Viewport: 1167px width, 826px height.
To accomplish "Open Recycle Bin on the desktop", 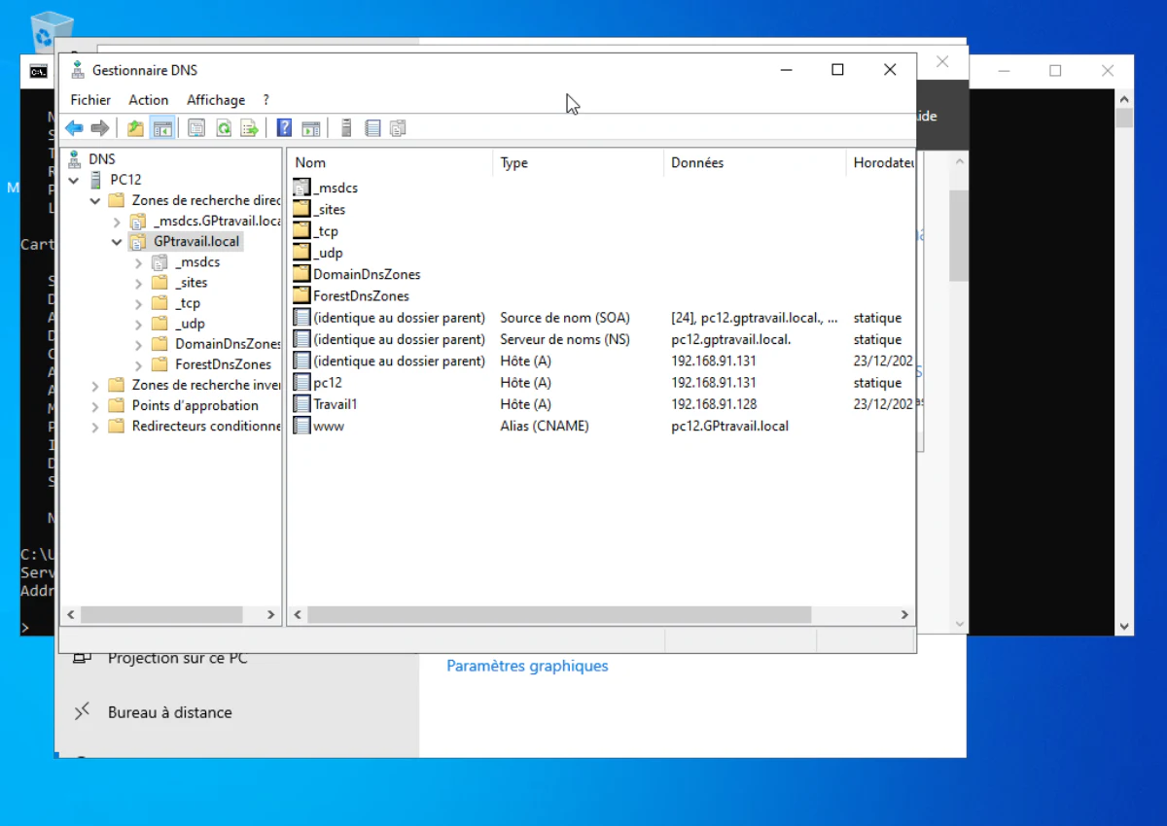I will [x=52, y=31].
